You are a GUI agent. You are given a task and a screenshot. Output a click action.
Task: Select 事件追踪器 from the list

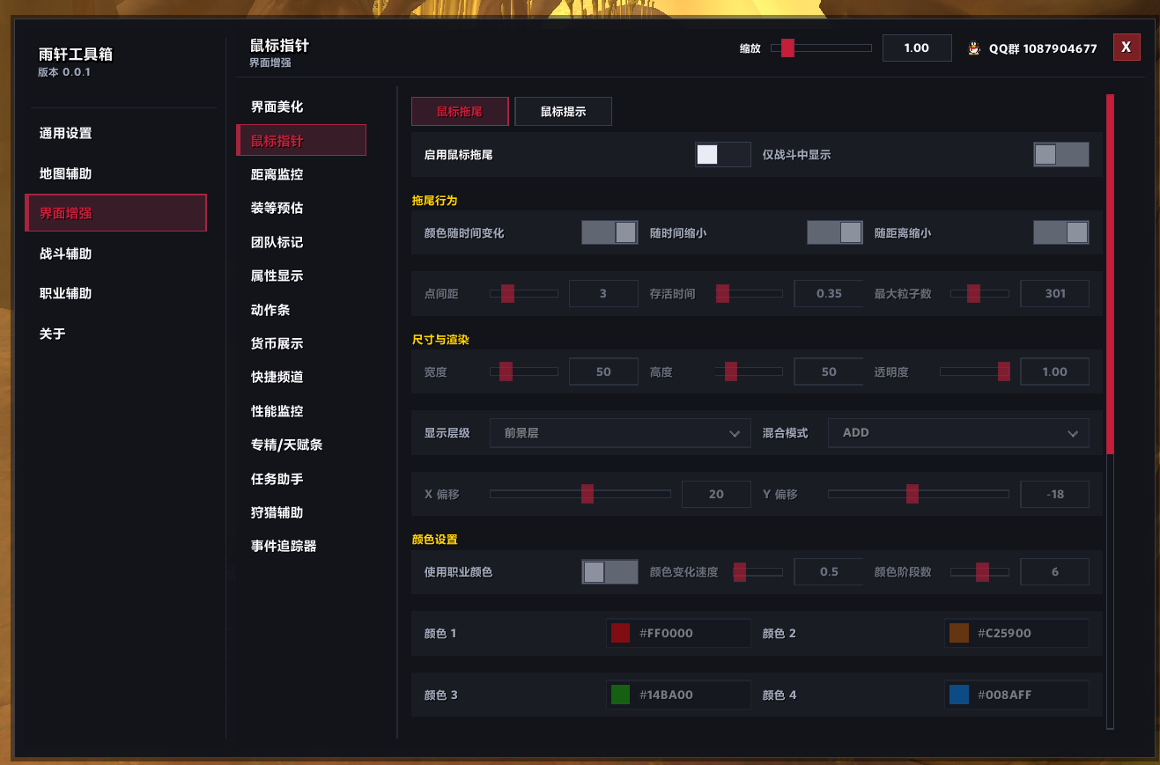coord(284,546)
